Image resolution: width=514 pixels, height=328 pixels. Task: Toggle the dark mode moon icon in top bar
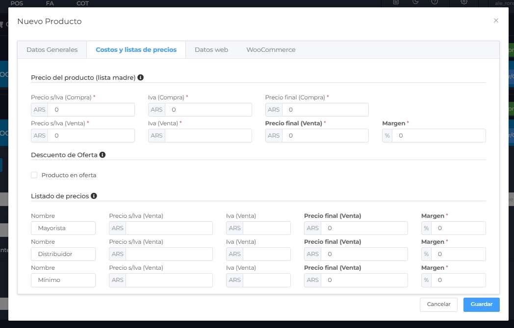[415, 2]
